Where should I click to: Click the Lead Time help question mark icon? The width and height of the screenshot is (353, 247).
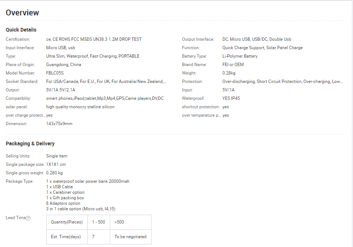[x=28, y=218]
